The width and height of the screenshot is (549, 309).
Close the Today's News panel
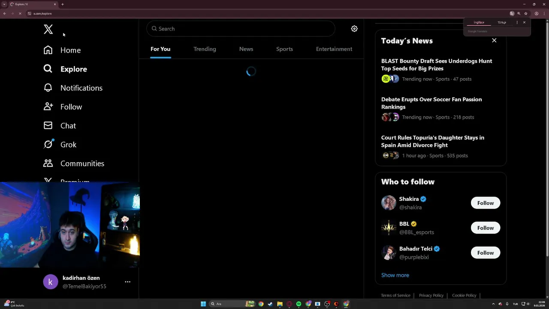(x=494, y=40)
